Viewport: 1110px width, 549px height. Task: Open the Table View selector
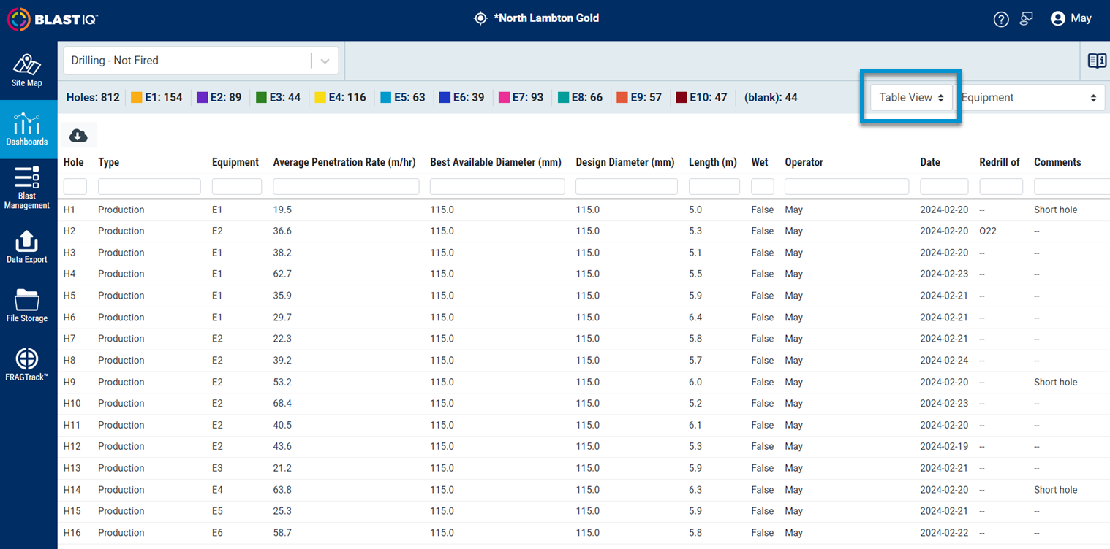coord(911,97)
